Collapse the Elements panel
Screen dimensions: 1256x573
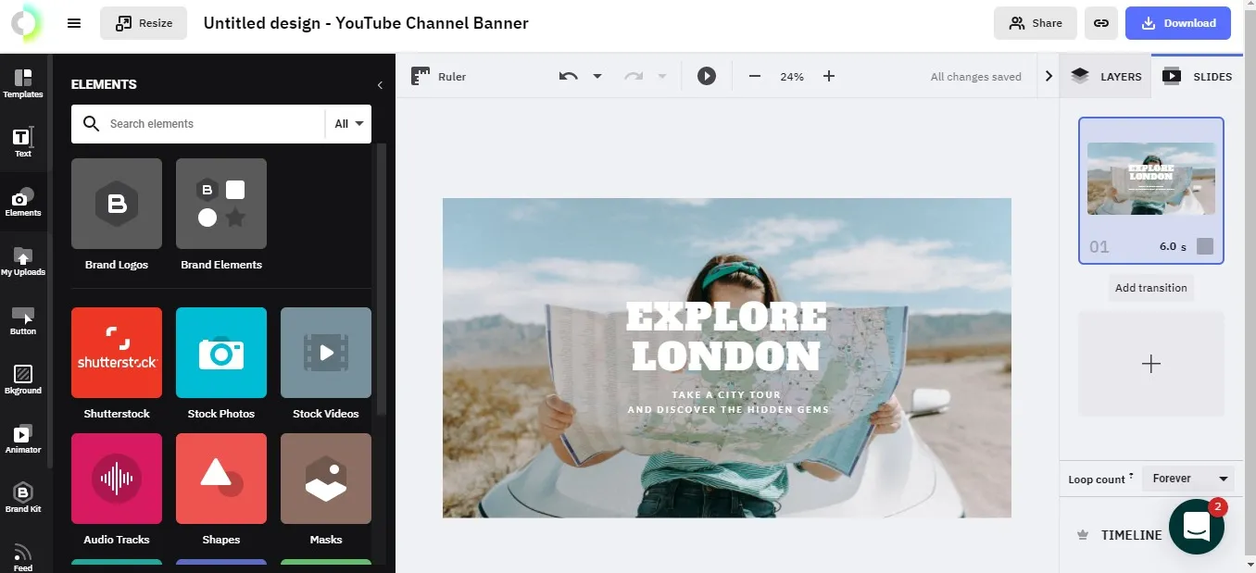point(380,85)
